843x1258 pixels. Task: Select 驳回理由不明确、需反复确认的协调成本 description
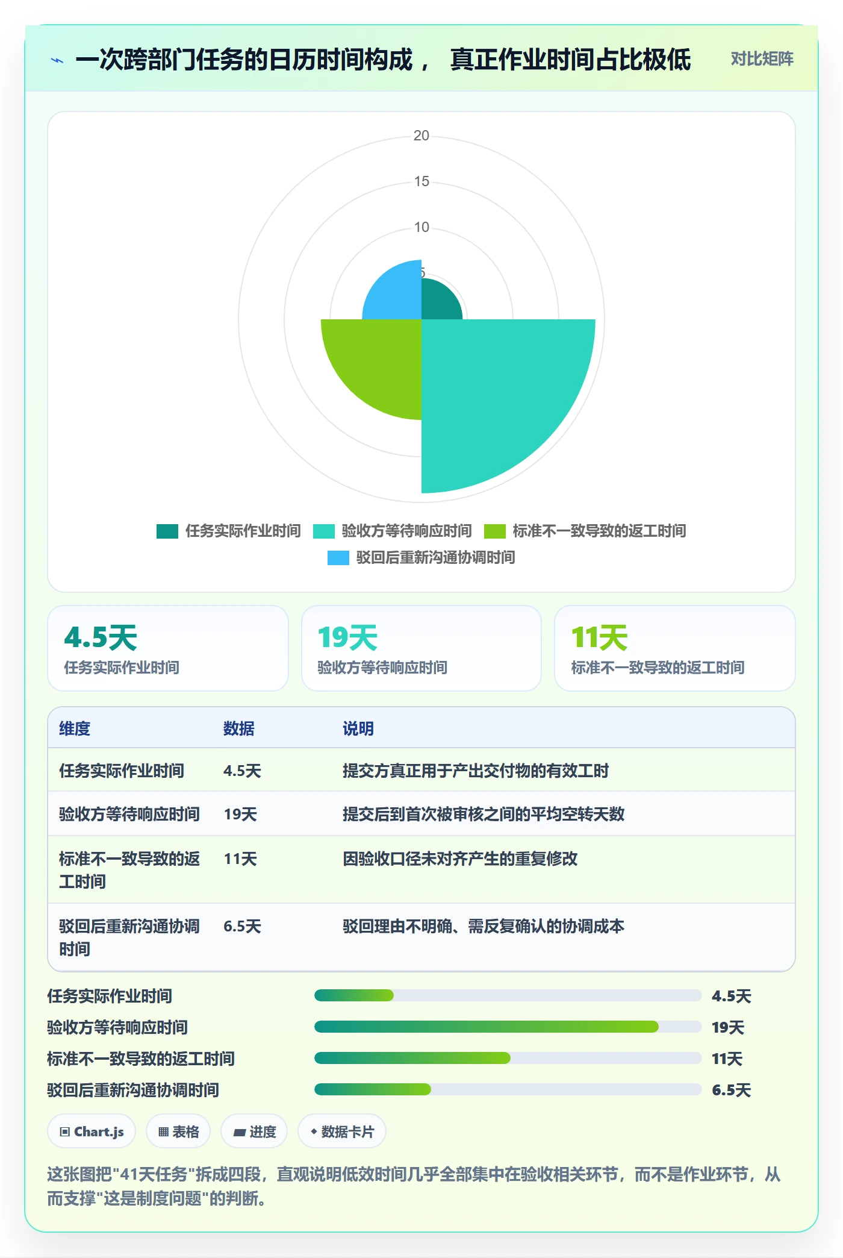[484, 926]
